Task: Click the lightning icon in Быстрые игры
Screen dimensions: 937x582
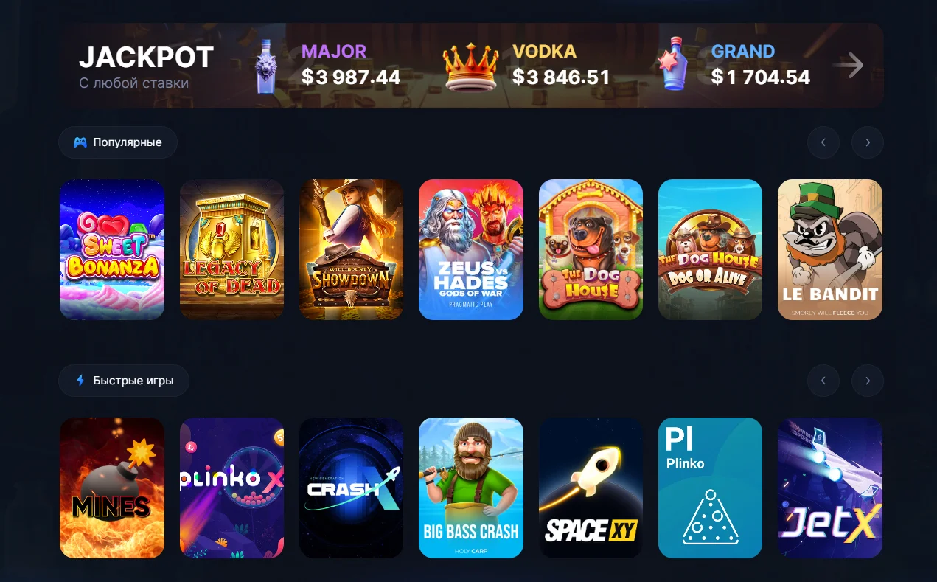Action: click(80, 381)
